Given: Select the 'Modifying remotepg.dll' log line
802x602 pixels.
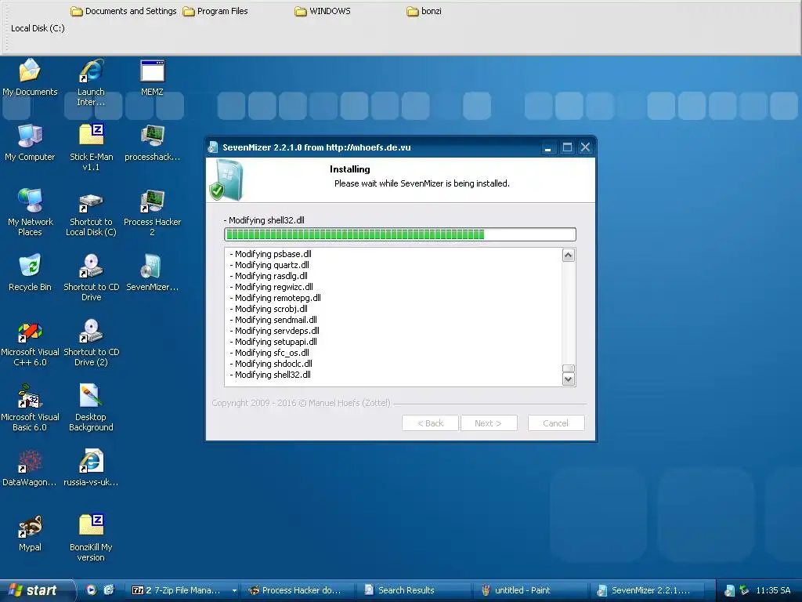Looking at the screenshot, I should [275, 298].
